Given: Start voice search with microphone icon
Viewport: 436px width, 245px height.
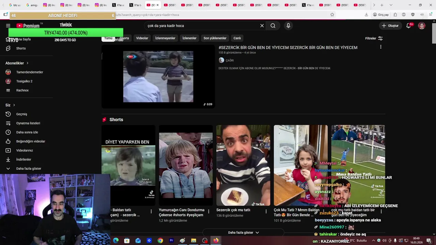Looking at the screenshot, I should (x=288, y=26).
